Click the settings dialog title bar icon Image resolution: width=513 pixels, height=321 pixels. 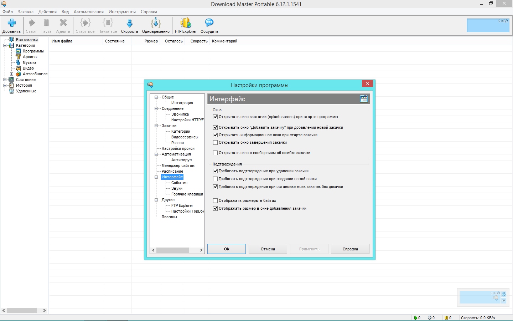tap(150, 85)
